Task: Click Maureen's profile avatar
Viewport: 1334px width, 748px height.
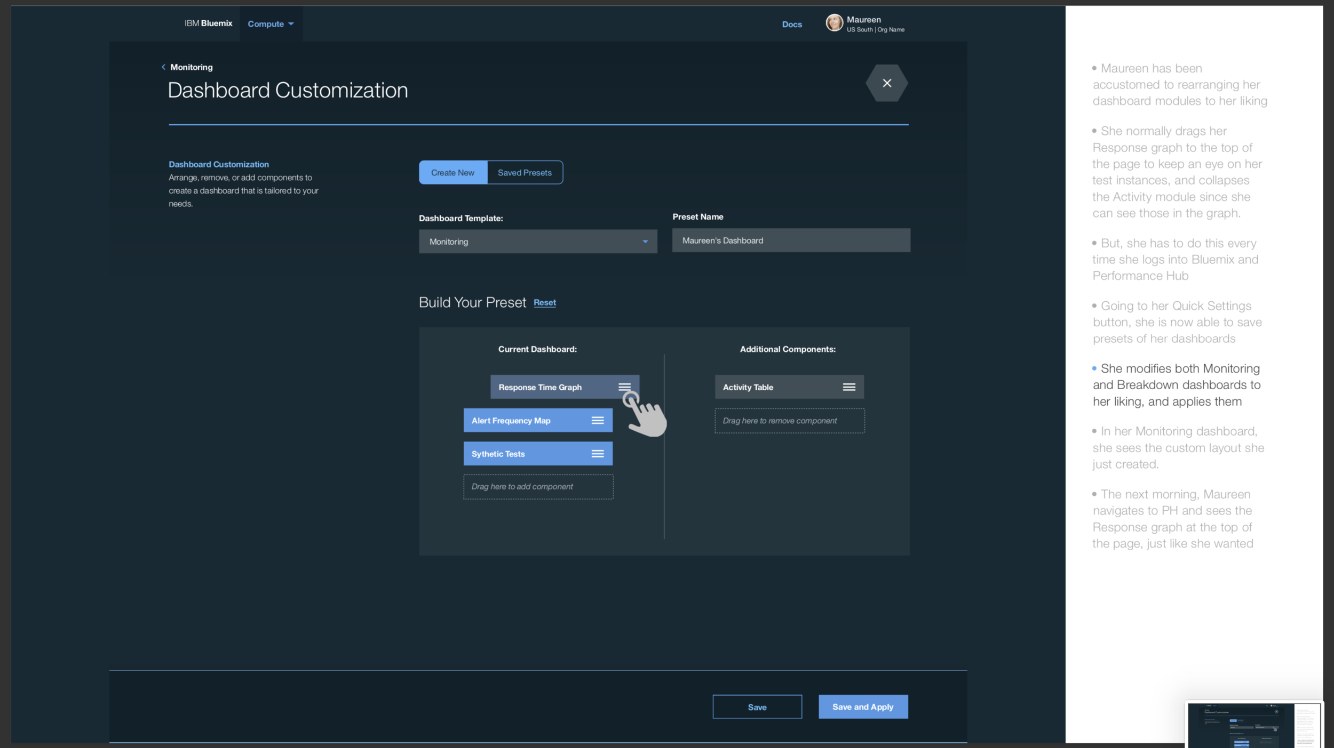Action: (834, 23)
